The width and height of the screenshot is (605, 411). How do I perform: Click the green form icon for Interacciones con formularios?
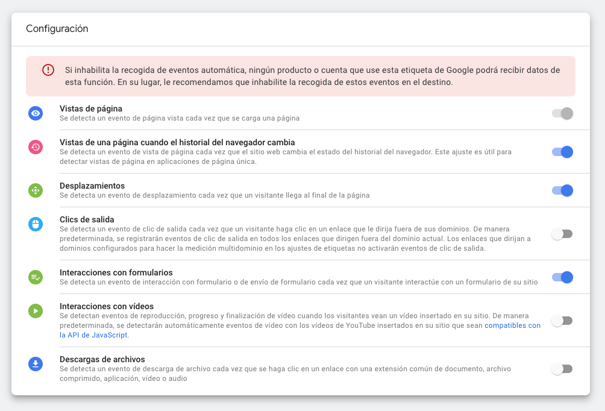point(36,277)
